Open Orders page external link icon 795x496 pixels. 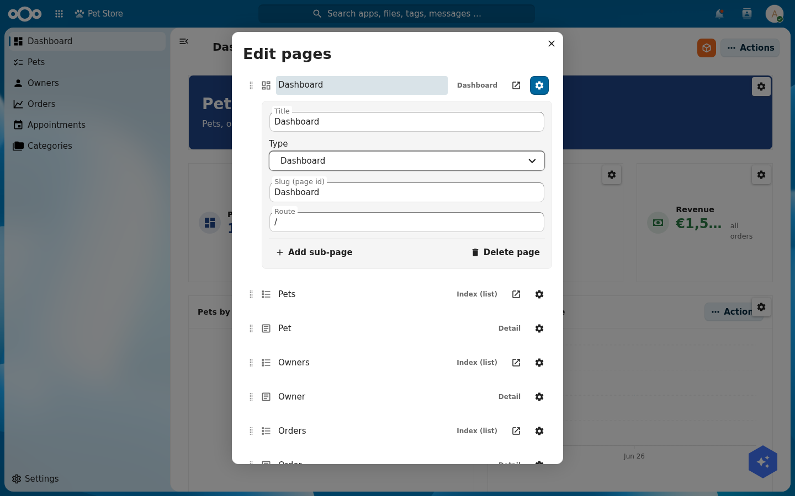(516, 431)
